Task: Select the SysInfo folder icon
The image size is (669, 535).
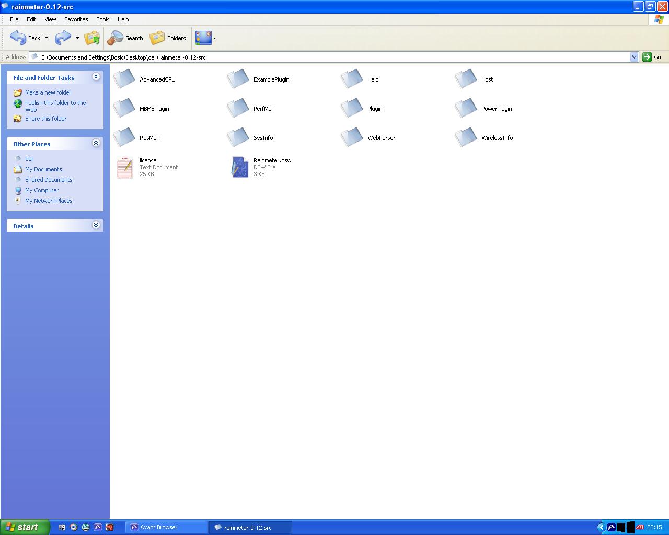Action: click(x=238, y=137)
